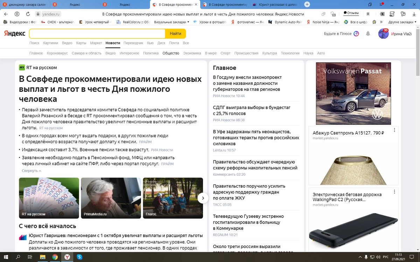Open the banknotes photo from RT на русском
Screen dimensions: 420x262
[x=49, y=198]
